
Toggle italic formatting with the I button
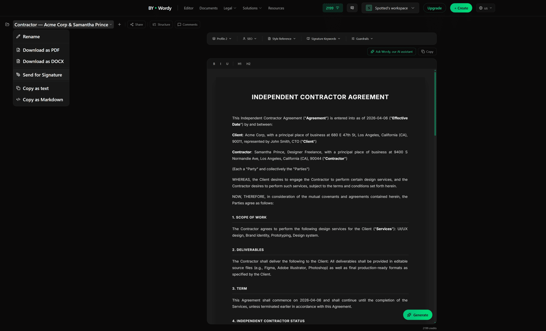tap(220, 64)
